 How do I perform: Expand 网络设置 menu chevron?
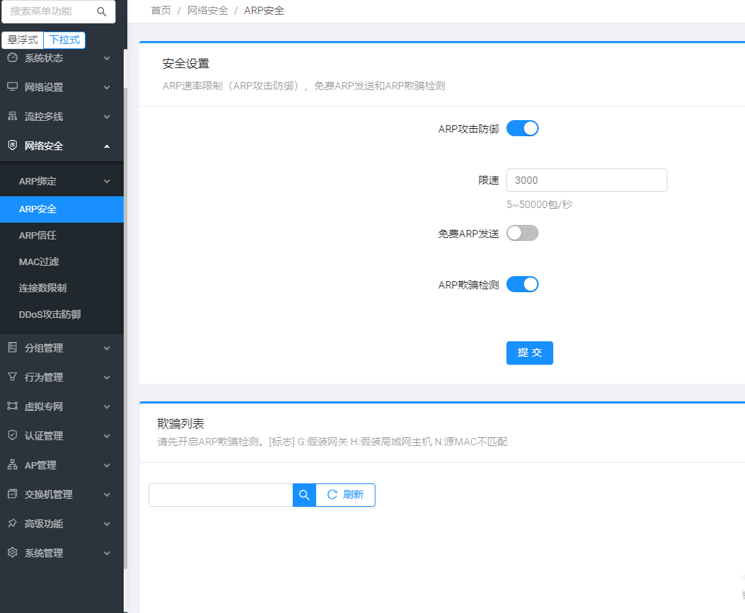coord(107,87)
